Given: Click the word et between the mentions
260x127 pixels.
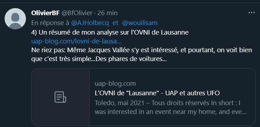Looking at the screenshot, I should 115,23.
